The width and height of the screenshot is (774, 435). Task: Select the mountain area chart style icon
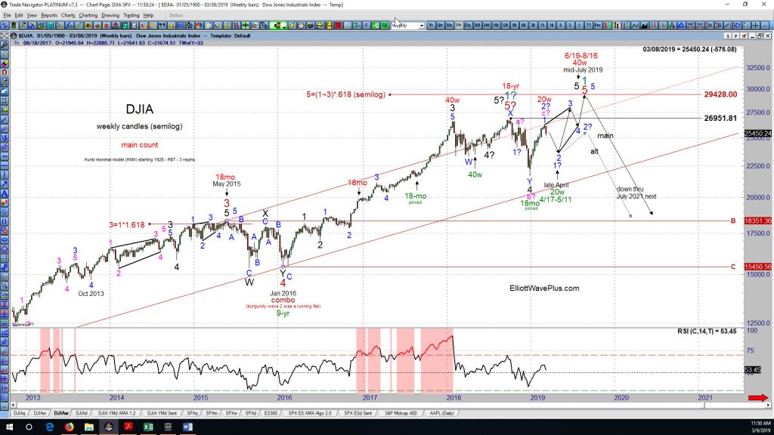pos(644,25)
